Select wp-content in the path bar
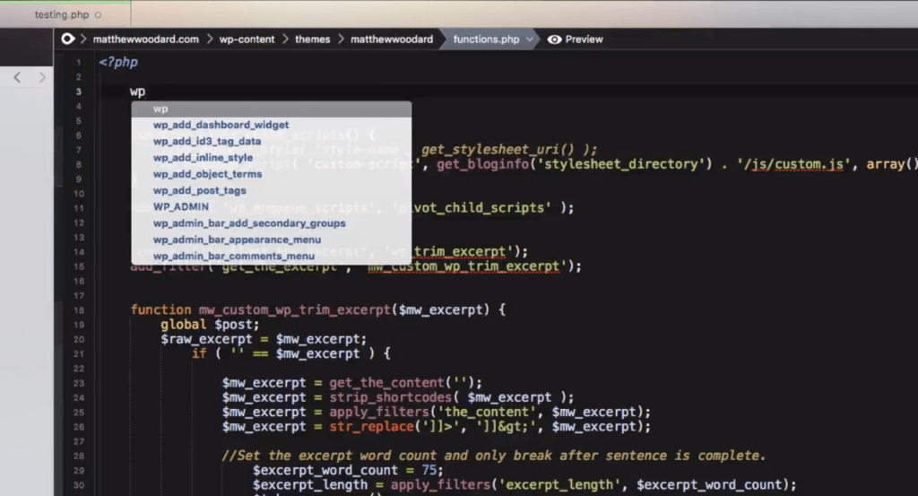The height and width of the screenshot is (496, 918). 247,39
